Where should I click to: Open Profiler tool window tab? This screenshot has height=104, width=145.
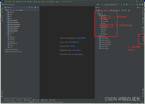pyautogui.click(x=52, y=100)
